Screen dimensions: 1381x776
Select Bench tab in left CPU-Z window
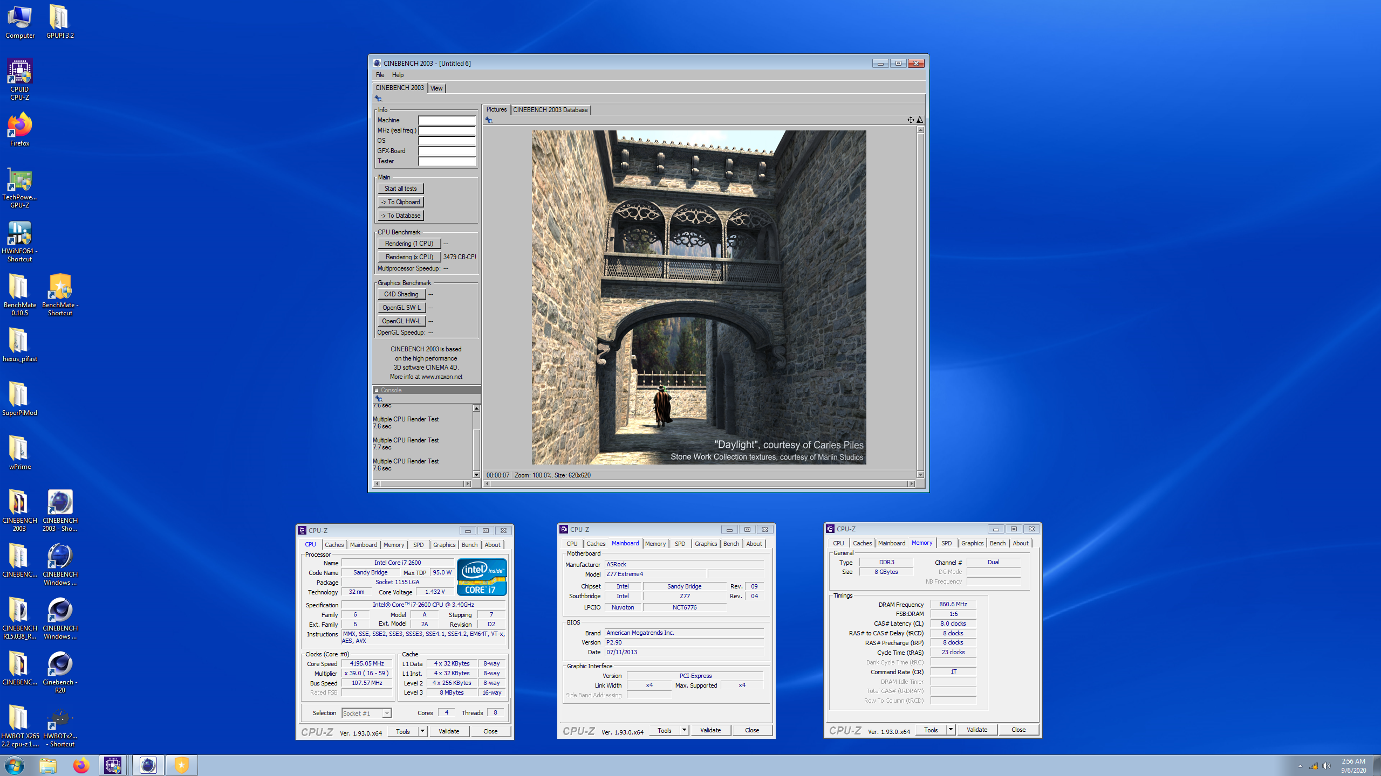pos(469,545)
